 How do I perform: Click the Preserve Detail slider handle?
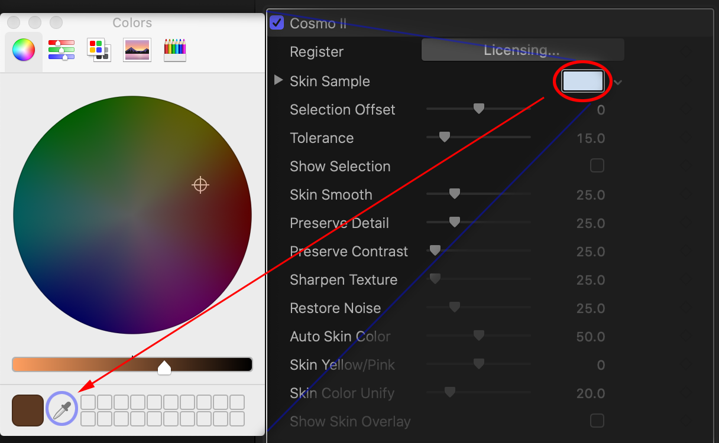point(455,222)
